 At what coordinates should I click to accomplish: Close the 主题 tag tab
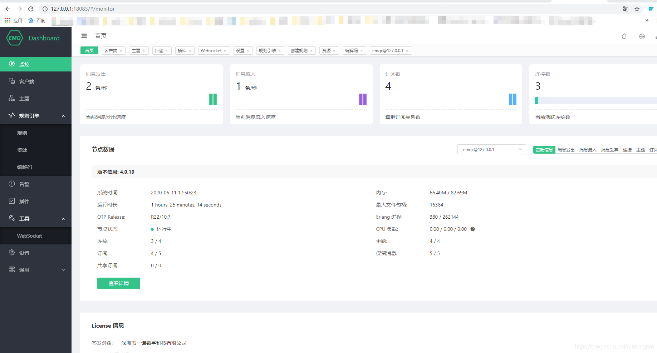click(144, 51)
